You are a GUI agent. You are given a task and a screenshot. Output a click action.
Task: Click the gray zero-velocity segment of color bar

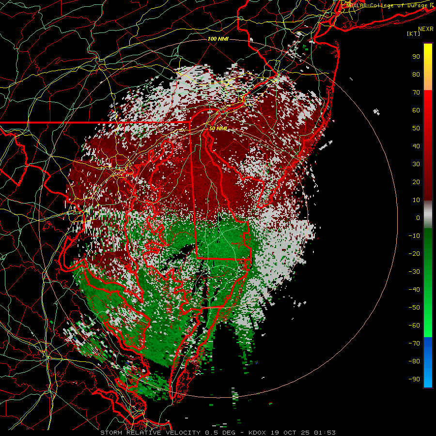pos(428,215)
